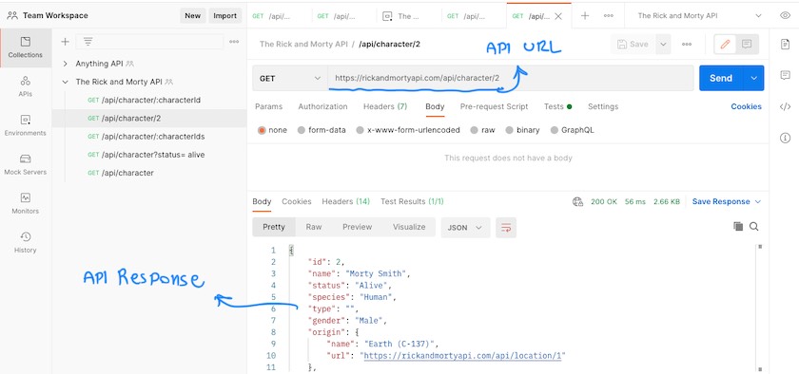Open request info icon in right sidebar
This screenshot has height=374, width=799.
tap(785, 138)
